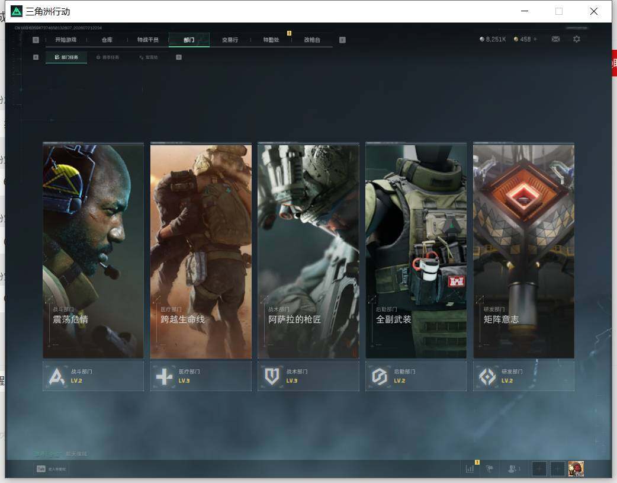Click the first empty teammate slot
This screenshot has width=617, height=483.
(539, 469)
